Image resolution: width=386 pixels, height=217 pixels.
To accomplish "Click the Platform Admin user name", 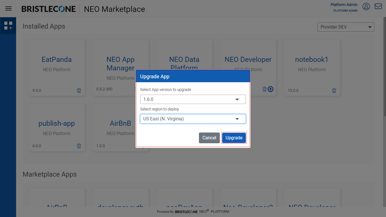I will (344, 5).
